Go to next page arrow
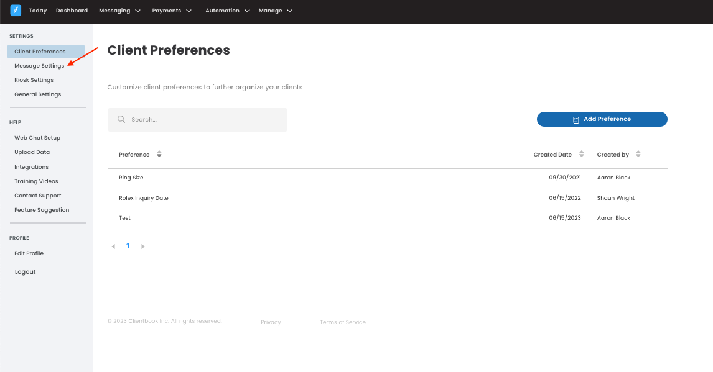Screen dimensions: 713x372 (143, 247)
